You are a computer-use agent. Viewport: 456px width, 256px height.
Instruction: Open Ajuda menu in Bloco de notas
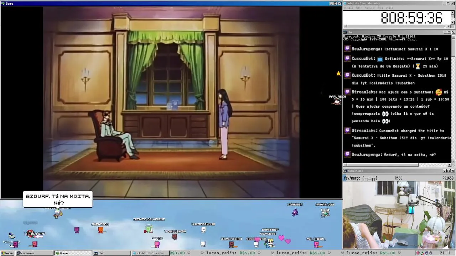(x=389, y=8)
